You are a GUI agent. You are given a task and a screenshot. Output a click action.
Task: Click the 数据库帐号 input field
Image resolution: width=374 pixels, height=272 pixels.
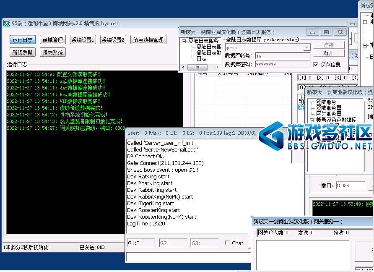click(283, 56)
